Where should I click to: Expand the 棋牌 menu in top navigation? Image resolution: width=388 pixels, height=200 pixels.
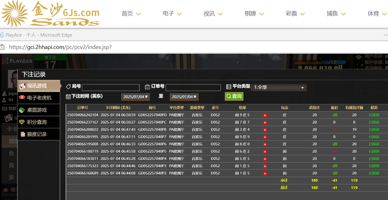pos(254,14)
